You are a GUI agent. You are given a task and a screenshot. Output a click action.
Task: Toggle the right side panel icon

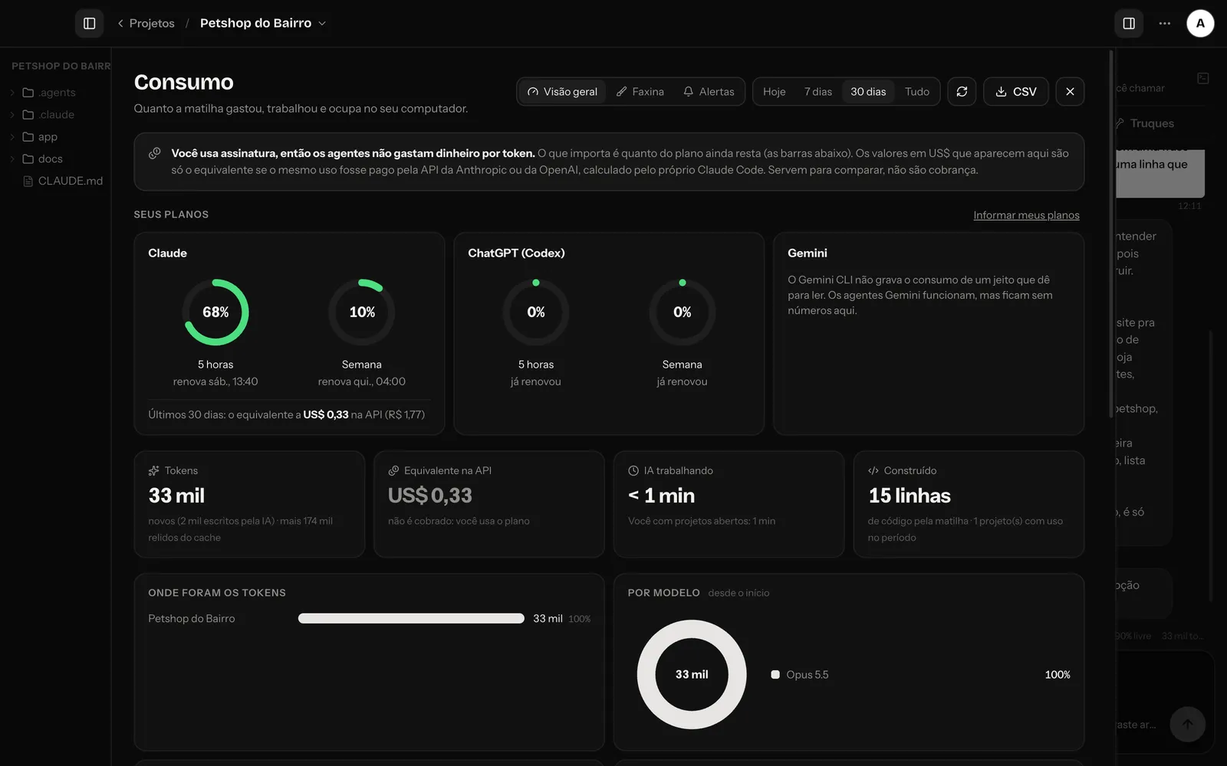(1129, 23)
